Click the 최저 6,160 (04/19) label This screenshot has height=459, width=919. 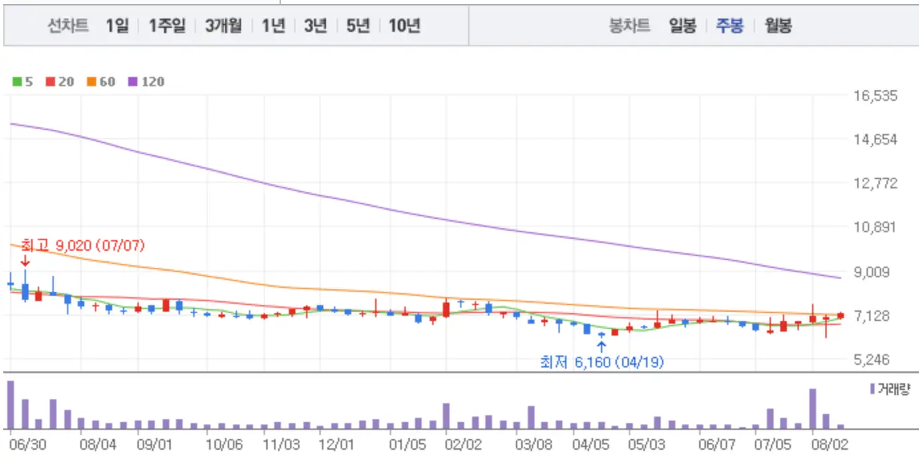tap(602, 362)
